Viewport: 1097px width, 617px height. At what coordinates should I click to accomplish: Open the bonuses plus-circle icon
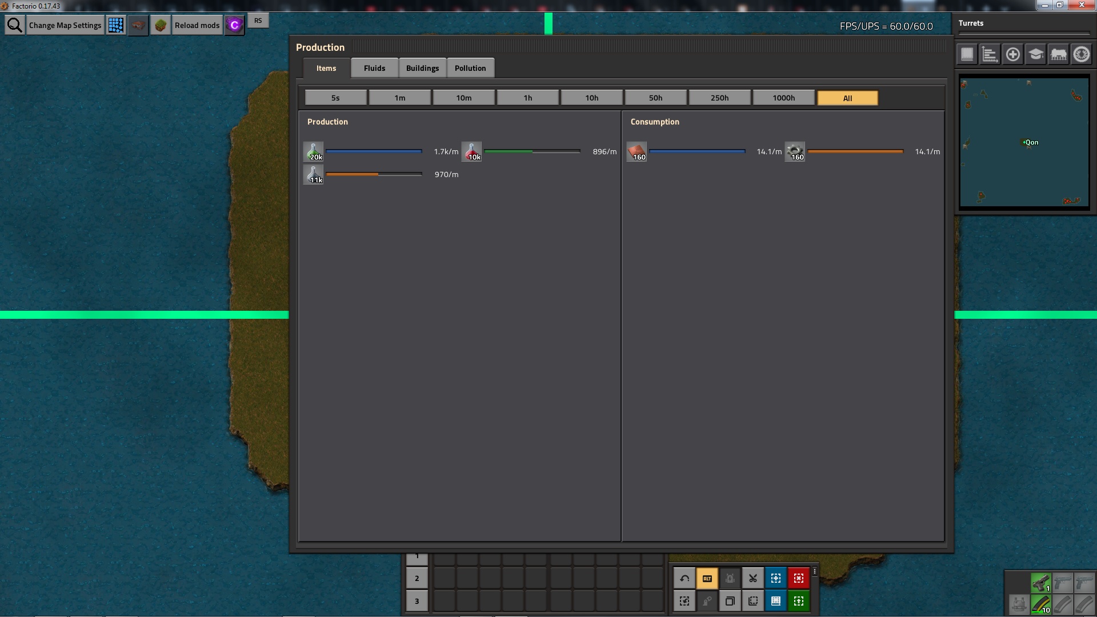tap(1013, 54)
